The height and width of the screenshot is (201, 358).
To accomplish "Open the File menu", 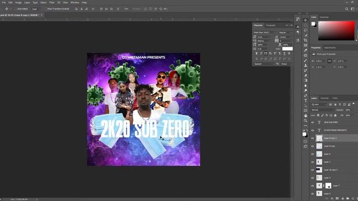I will coord(4,2).
